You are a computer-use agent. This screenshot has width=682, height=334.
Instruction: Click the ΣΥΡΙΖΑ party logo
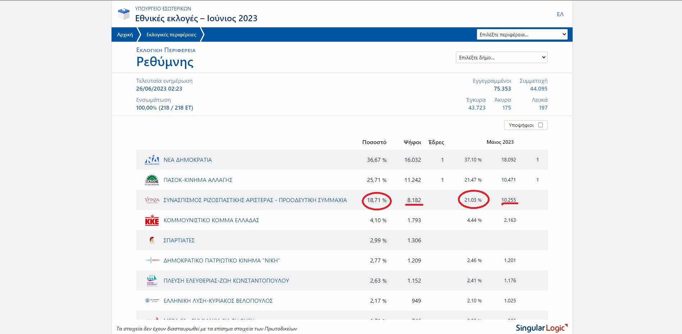pyautogui.click(x=152, y=200)
